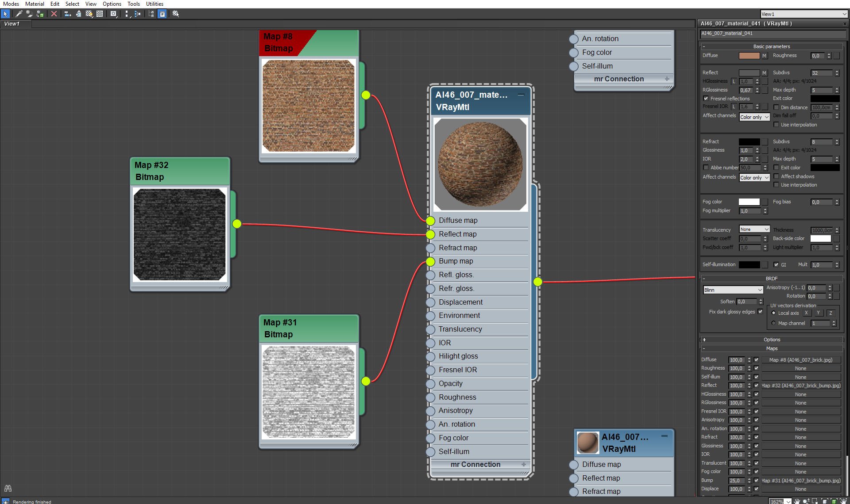
Task: Click the binoculars search icon at bottom-left
Action: tap(8, 489)
